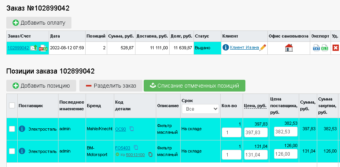Check the OC90 position checkbox
The height and width of the screenshot is (167, 340).
coord(12,129)
